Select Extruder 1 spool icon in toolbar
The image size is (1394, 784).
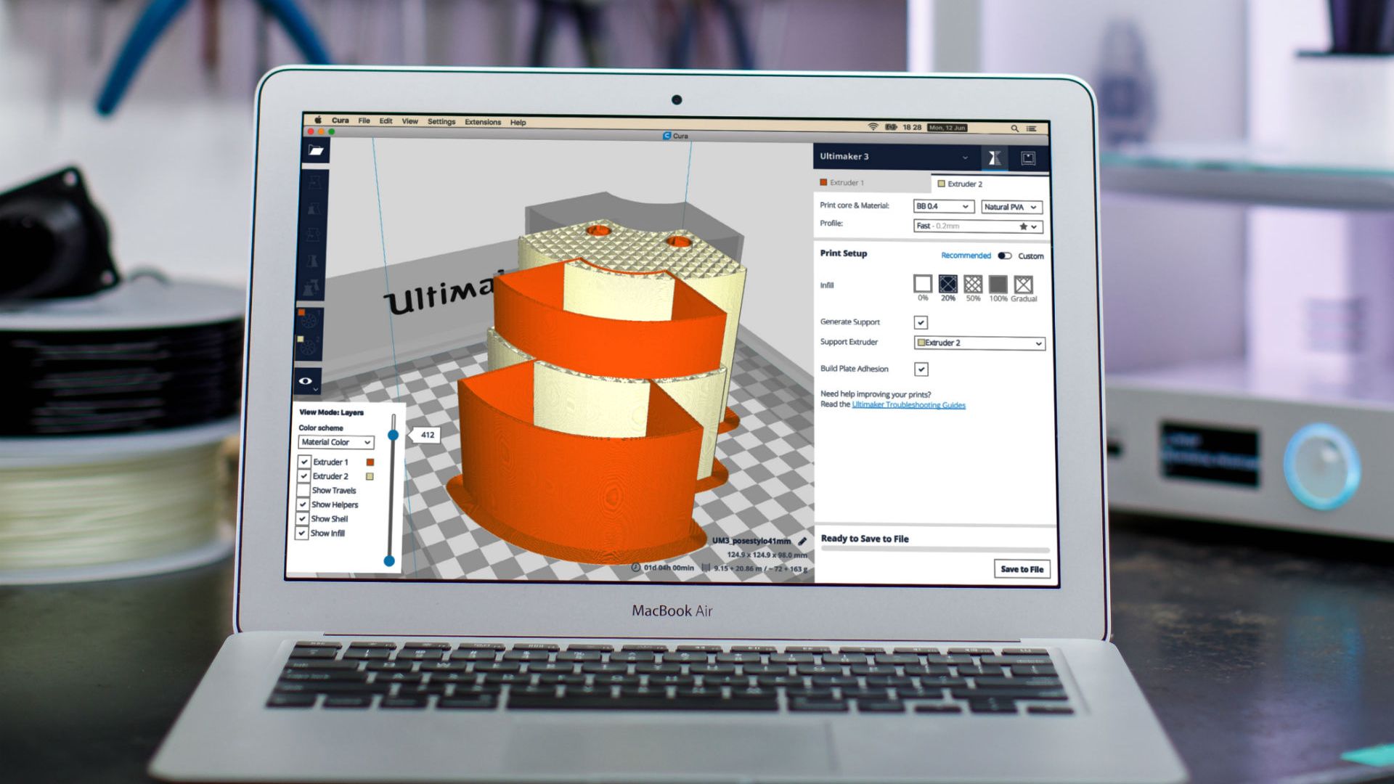pyautogui.click(x=309, y=319)
